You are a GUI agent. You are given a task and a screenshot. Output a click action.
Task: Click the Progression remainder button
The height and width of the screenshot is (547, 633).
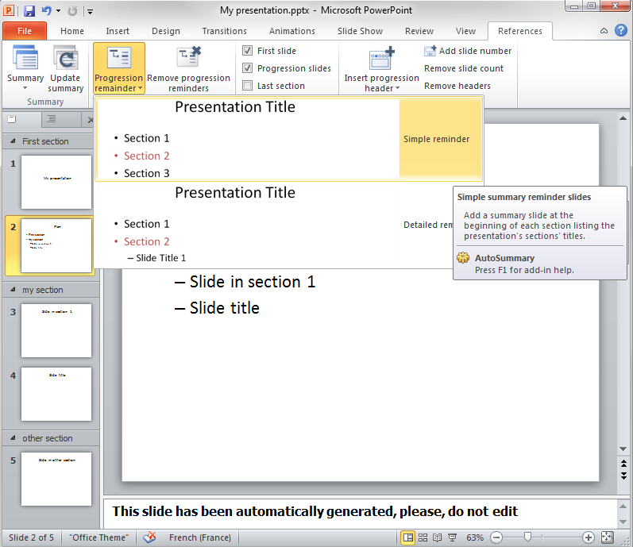(x=118, y=68)
